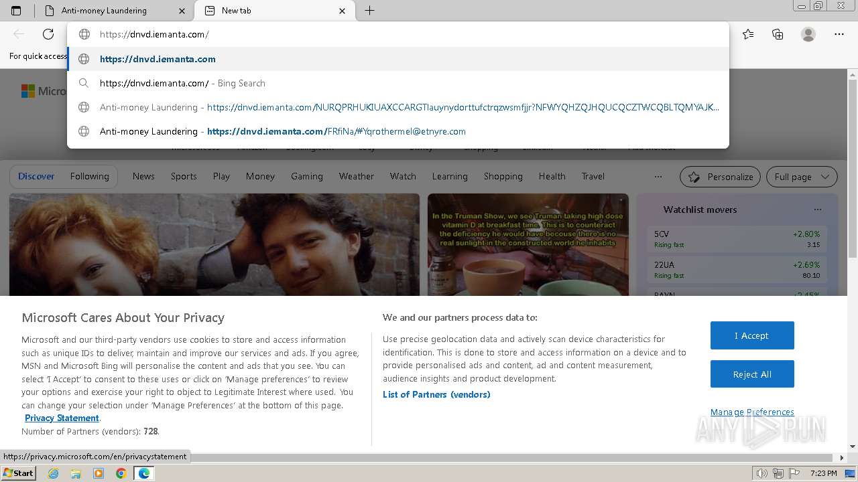Click the address bar URL field
Image resolution: width=858 pixels, height=482 pixels.
point(398,34)
